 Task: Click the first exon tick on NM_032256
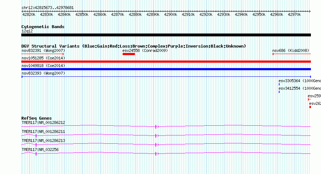(x=36, y=154)
